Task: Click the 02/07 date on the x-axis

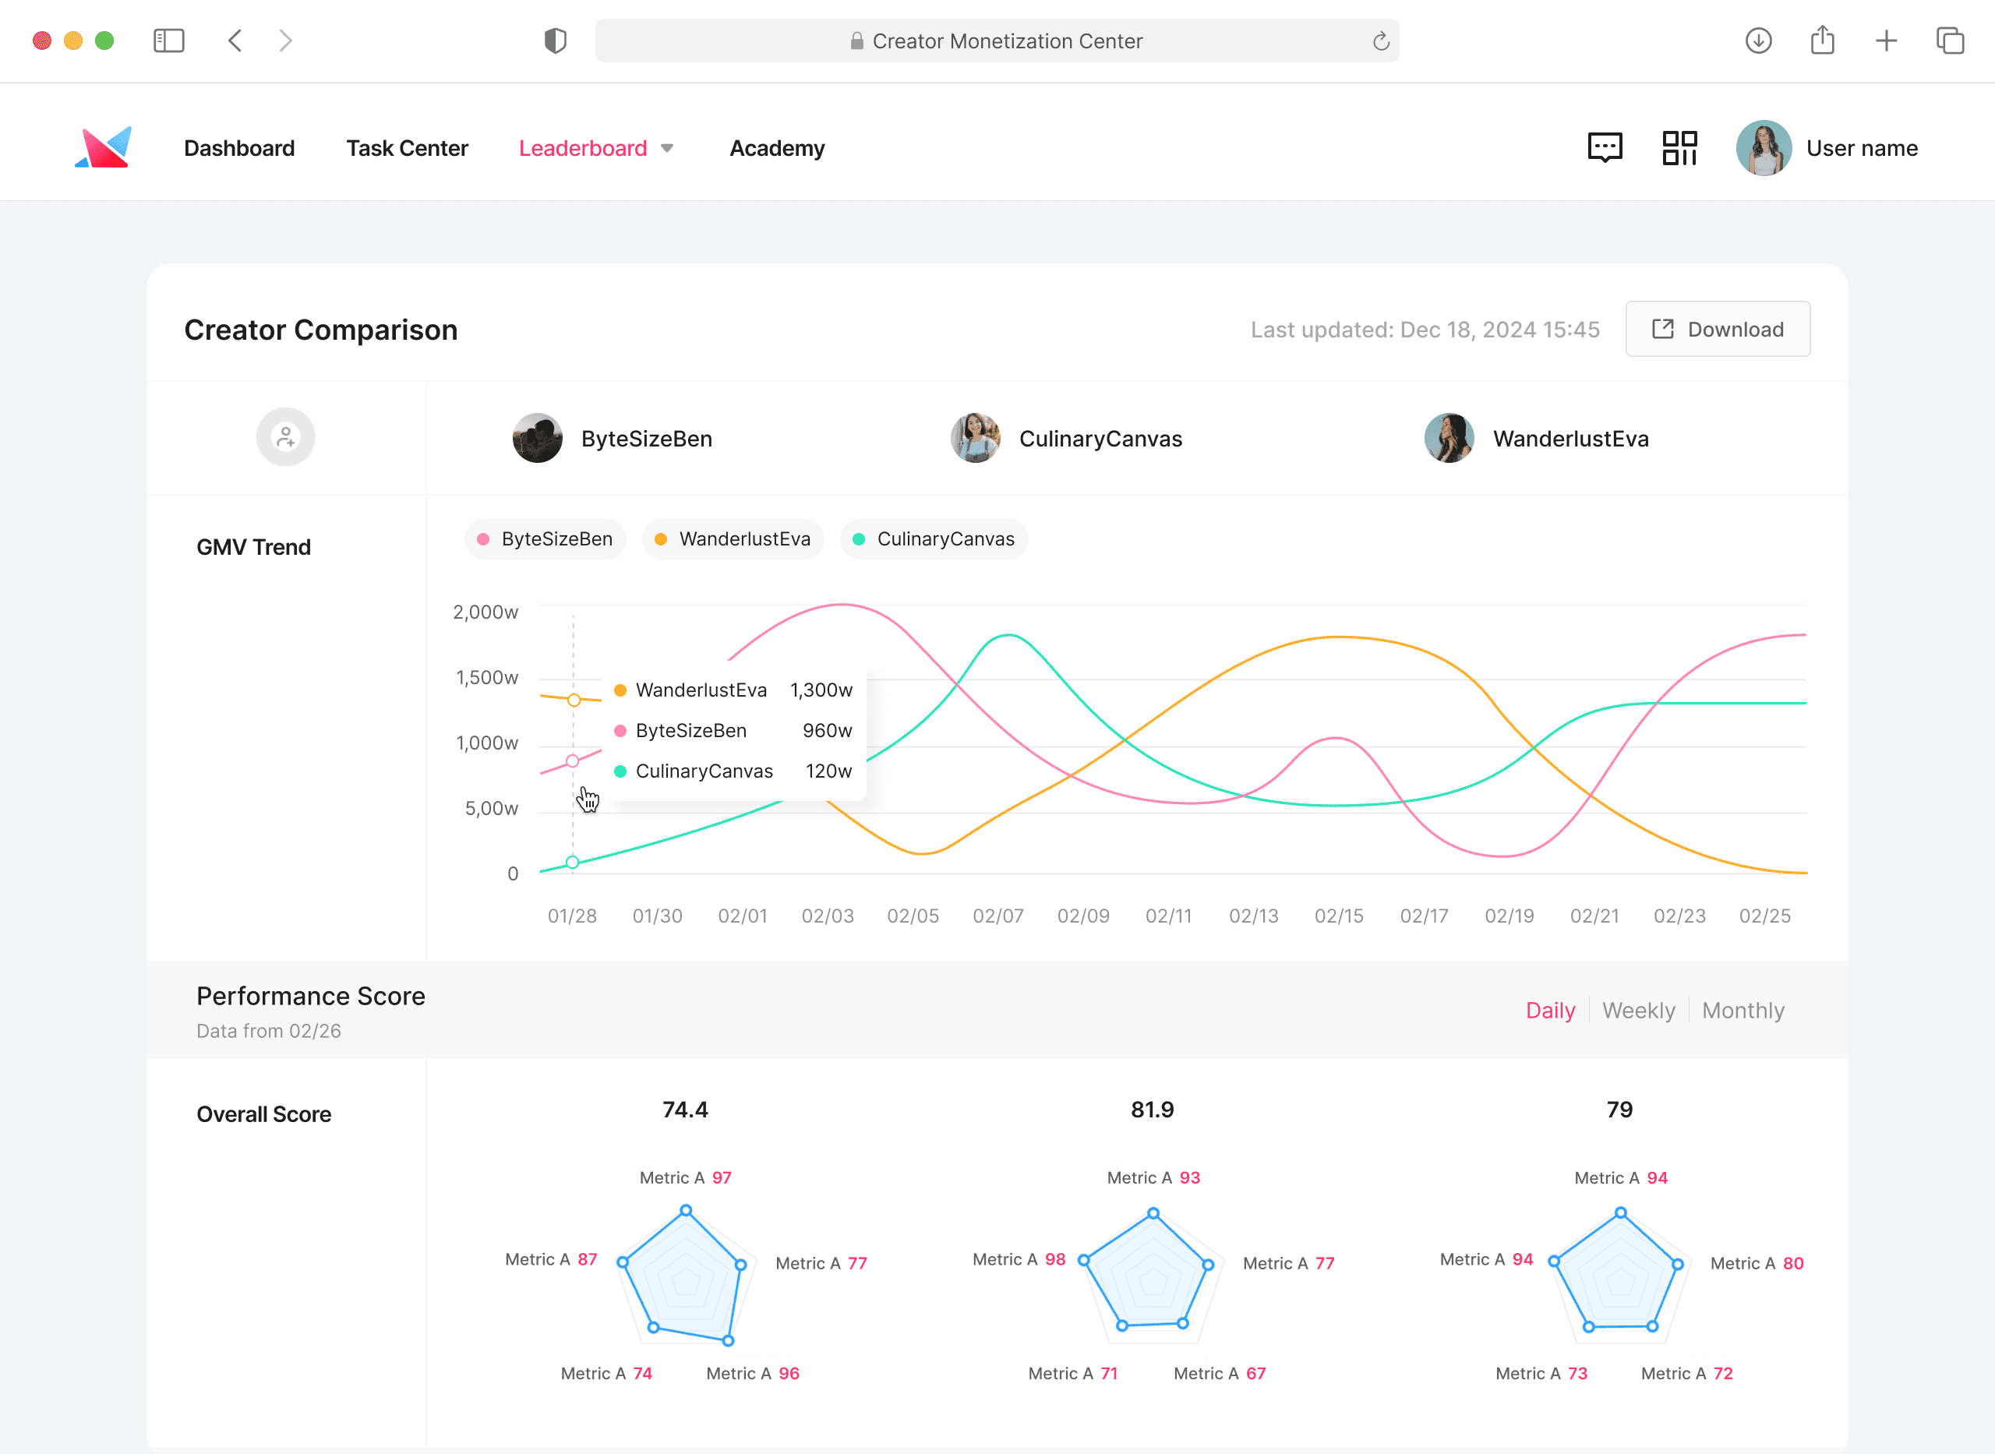Action: (x=998, y=916)
